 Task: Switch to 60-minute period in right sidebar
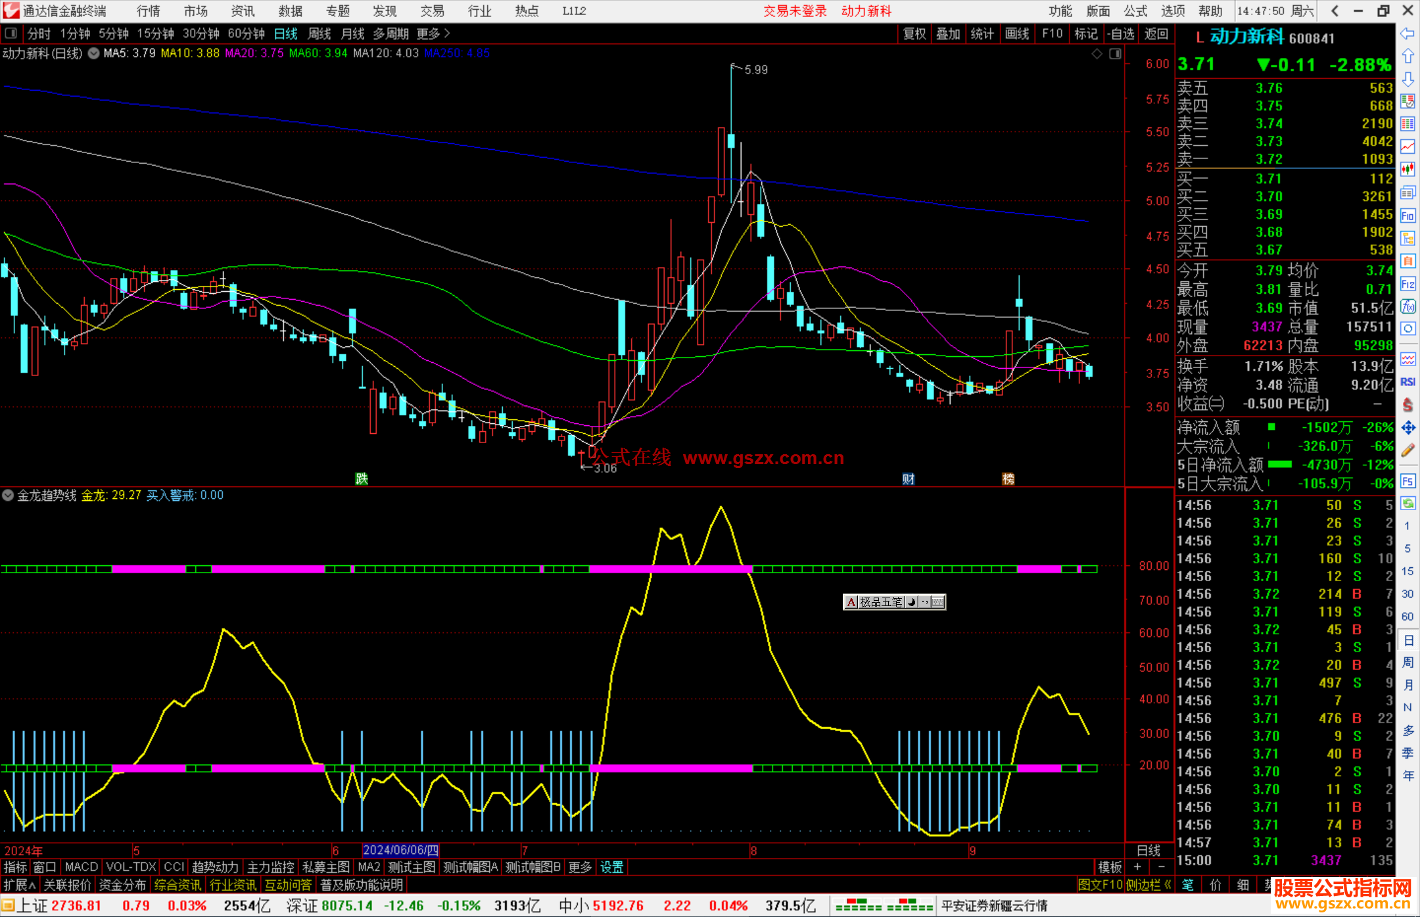(1407, 617)
